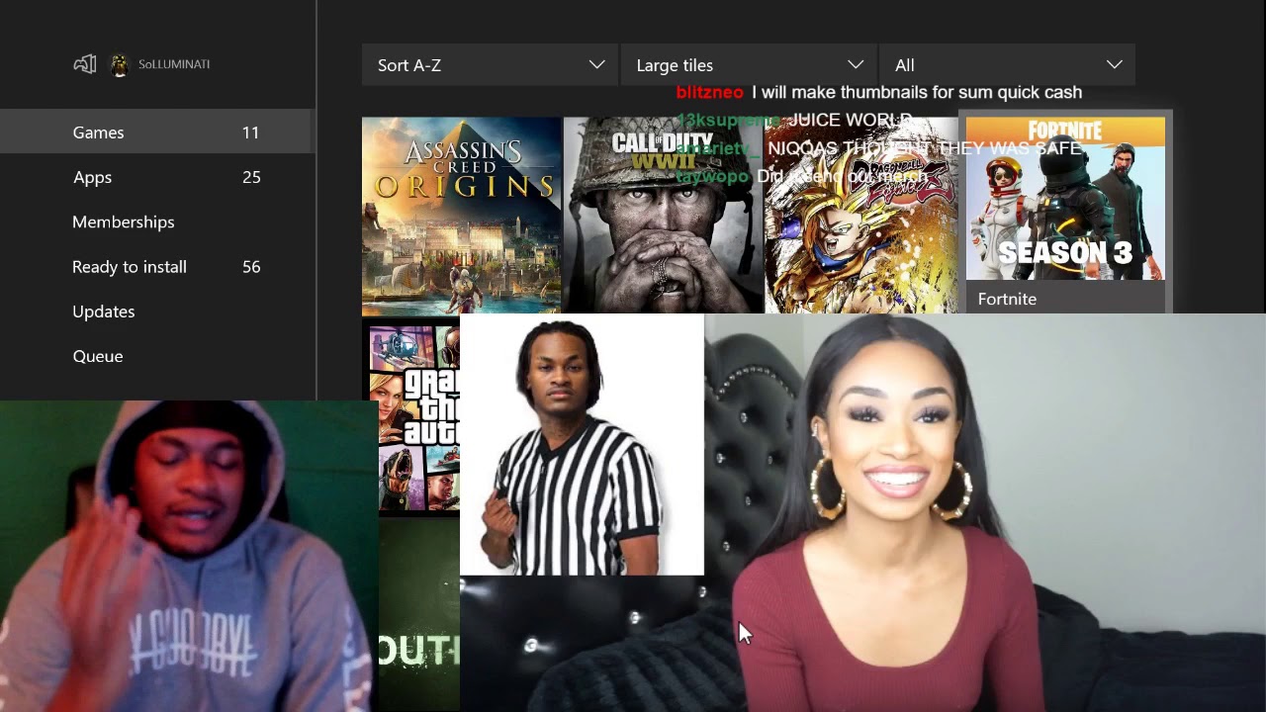This screenshot has width=1266, height=712.
Task: Open the Large tiles view dropdown
Action: click(x=749, y=64)
